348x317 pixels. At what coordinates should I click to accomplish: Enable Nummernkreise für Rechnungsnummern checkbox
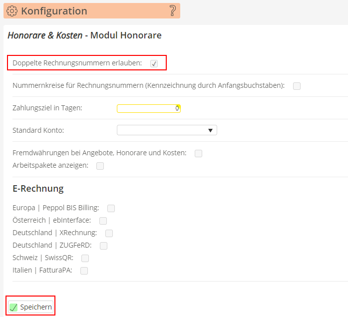[297, 86]
